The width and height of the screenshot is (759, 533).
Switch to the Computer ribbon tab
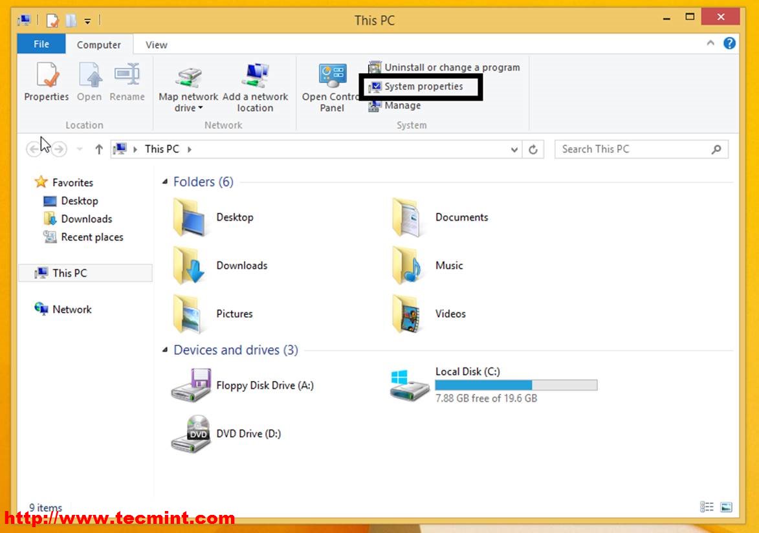99,45
